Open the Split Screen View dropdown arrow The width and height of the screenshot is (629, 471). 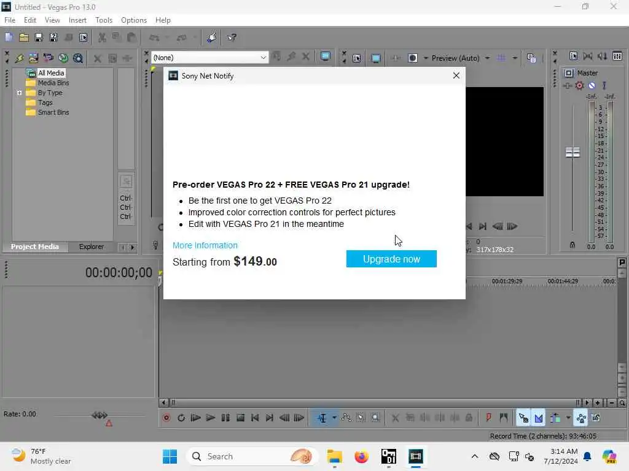click(x=426, y=58)
